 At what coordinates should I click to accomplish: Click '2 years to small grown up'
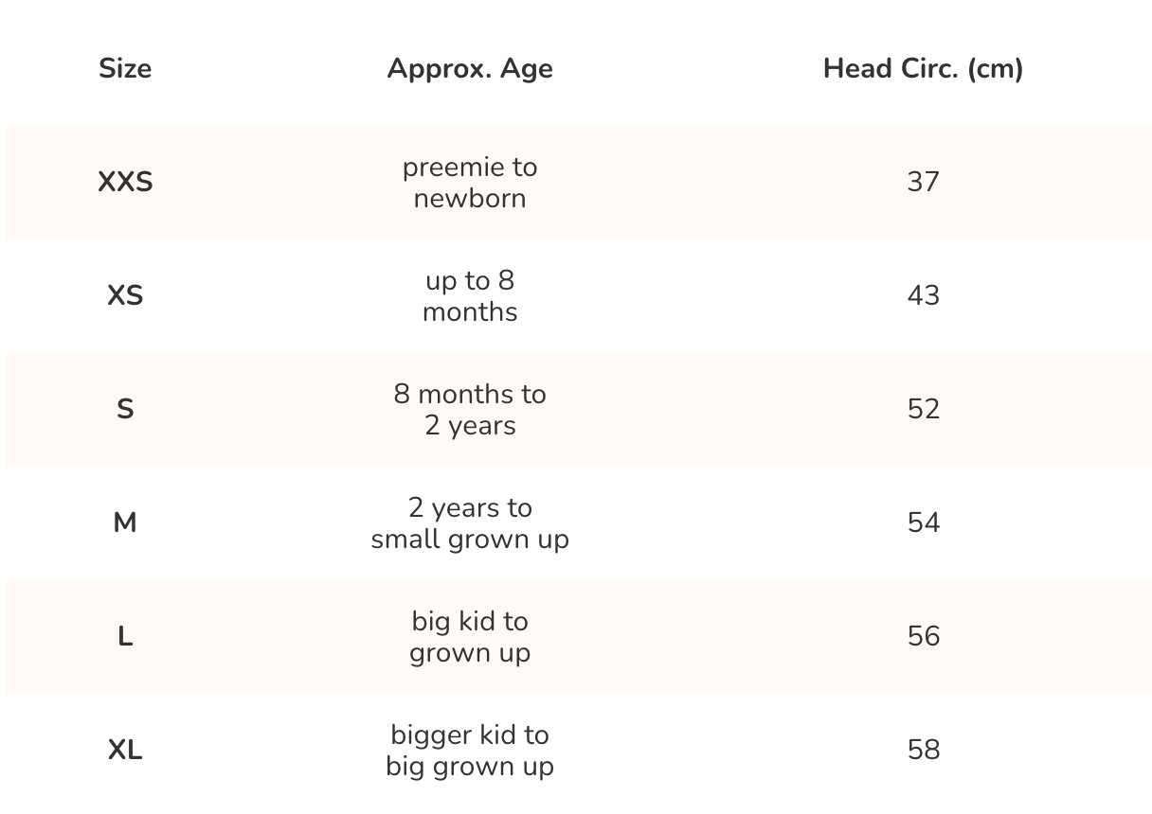470,523
